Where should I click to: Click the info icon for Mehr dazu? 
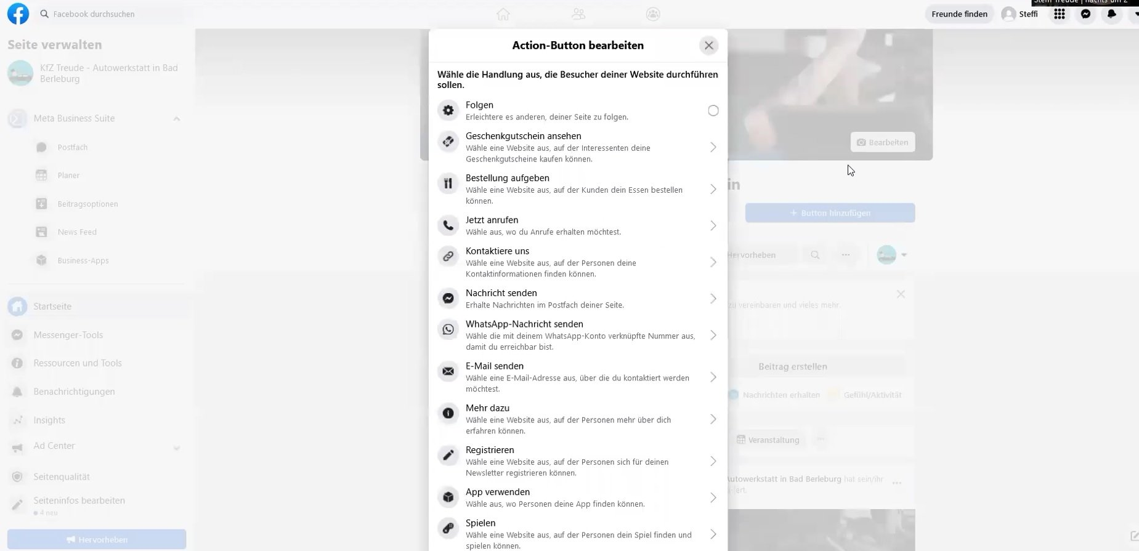tap(448, 413)
